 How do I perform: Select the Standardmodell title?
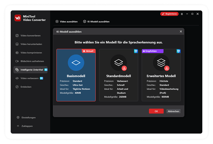[118, 76]
